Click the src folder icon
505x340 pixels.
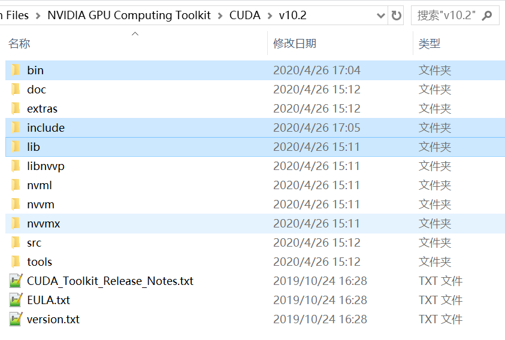coord(16,243)
